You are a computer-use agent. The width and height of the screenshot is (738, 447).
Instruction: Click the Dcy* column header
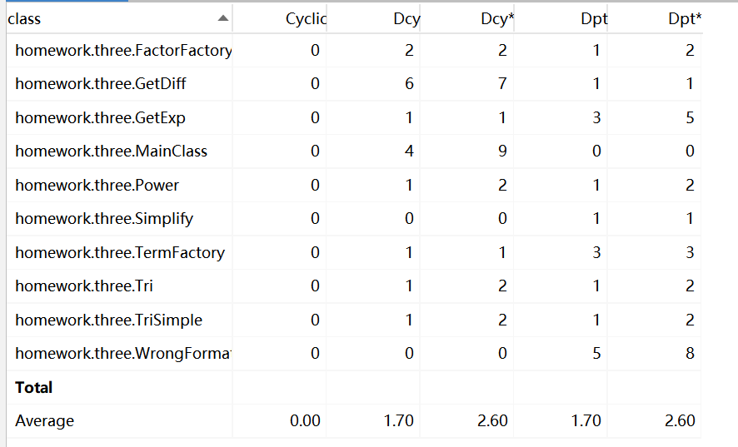click(x=497, y=18)
